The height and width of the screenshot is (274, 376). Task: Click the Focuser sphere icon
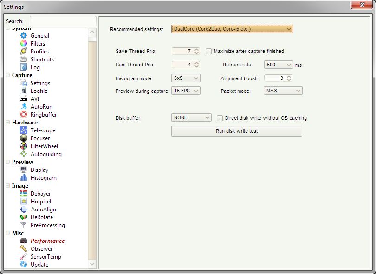coord(24,138)
